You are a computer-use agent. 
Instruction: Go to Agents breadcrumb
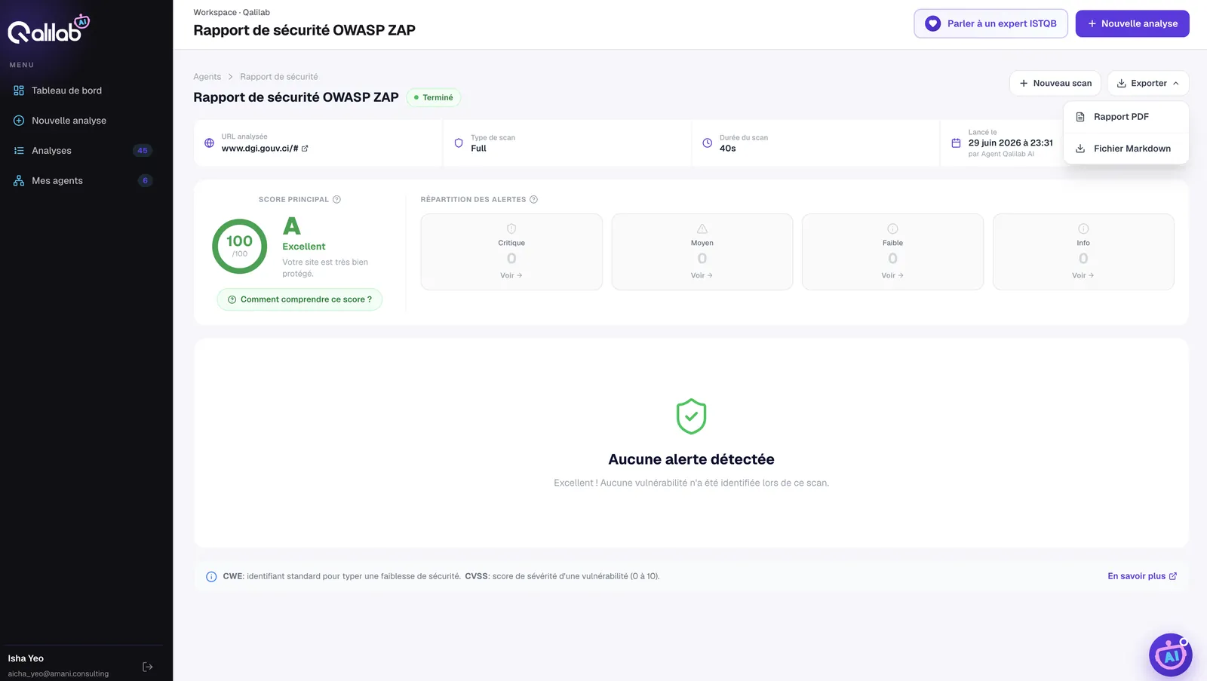[207, 77]
